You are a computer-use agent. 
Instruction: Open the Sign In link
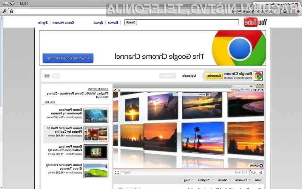tap(43, 23)
